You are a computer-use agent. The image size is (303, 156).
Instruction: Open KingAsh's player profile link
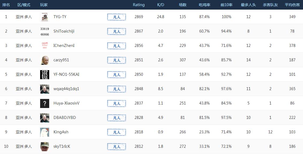pyautogui.click(x=61, y=132)
